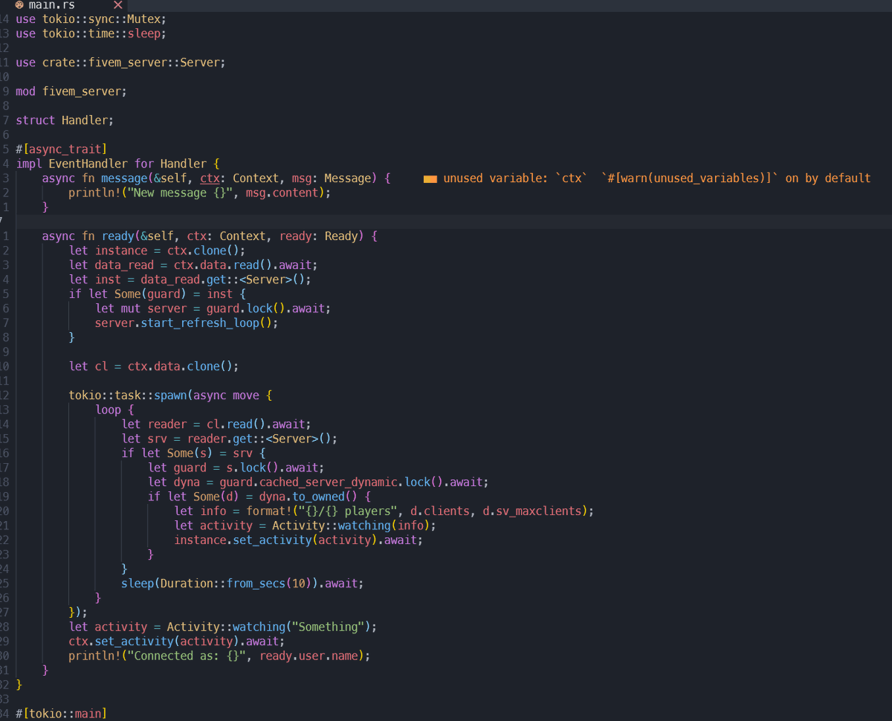Click the line 'use tokio::sync::Mutex;'

pos(91,19)
